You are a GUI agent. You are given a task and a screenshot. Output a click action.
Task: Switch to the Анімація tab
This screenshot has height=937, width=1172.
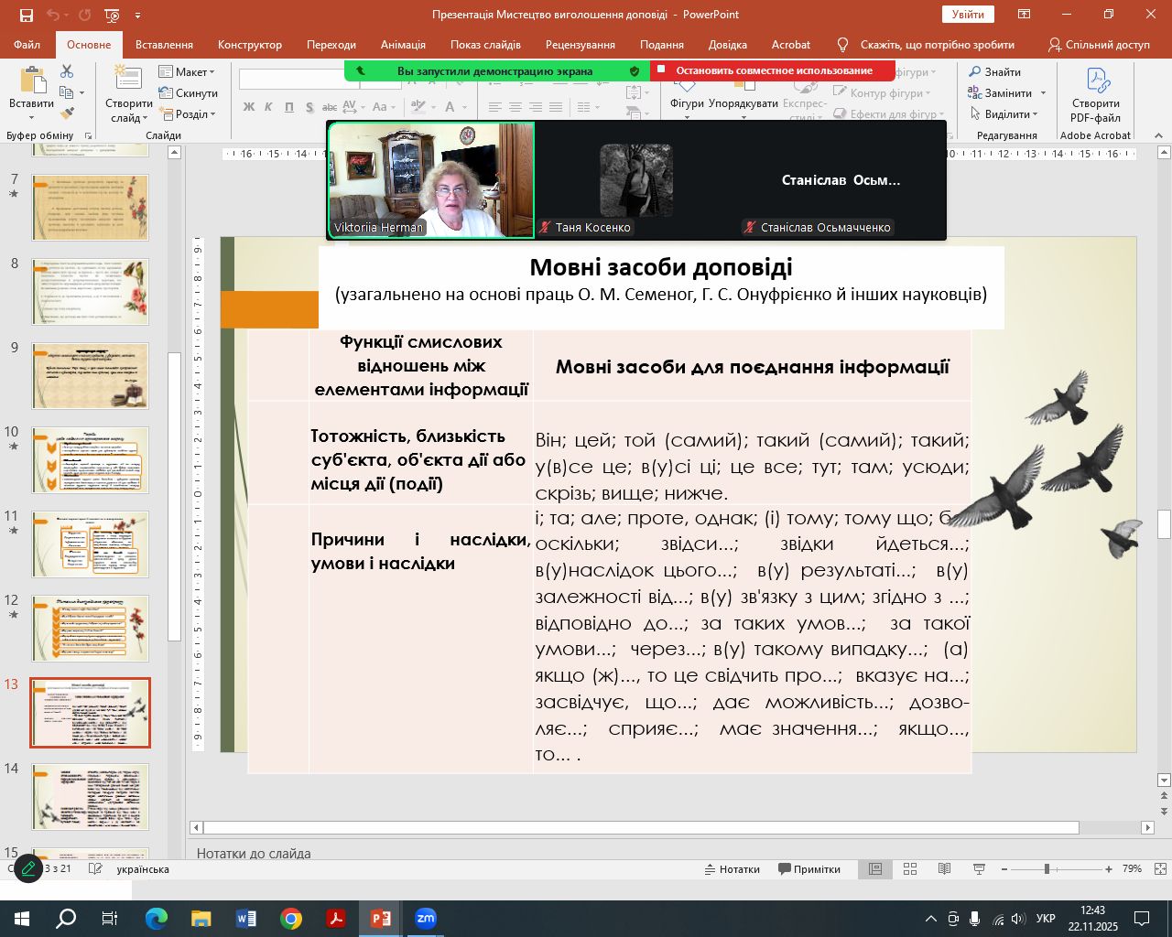pos(403,44)
